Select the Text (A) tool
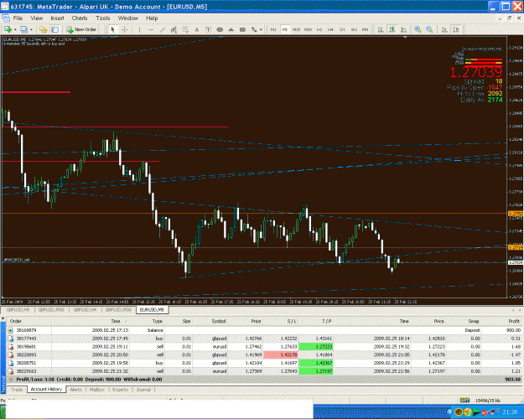Image resolution: width=524 pixels, height=419 pixels. (197, 29)
